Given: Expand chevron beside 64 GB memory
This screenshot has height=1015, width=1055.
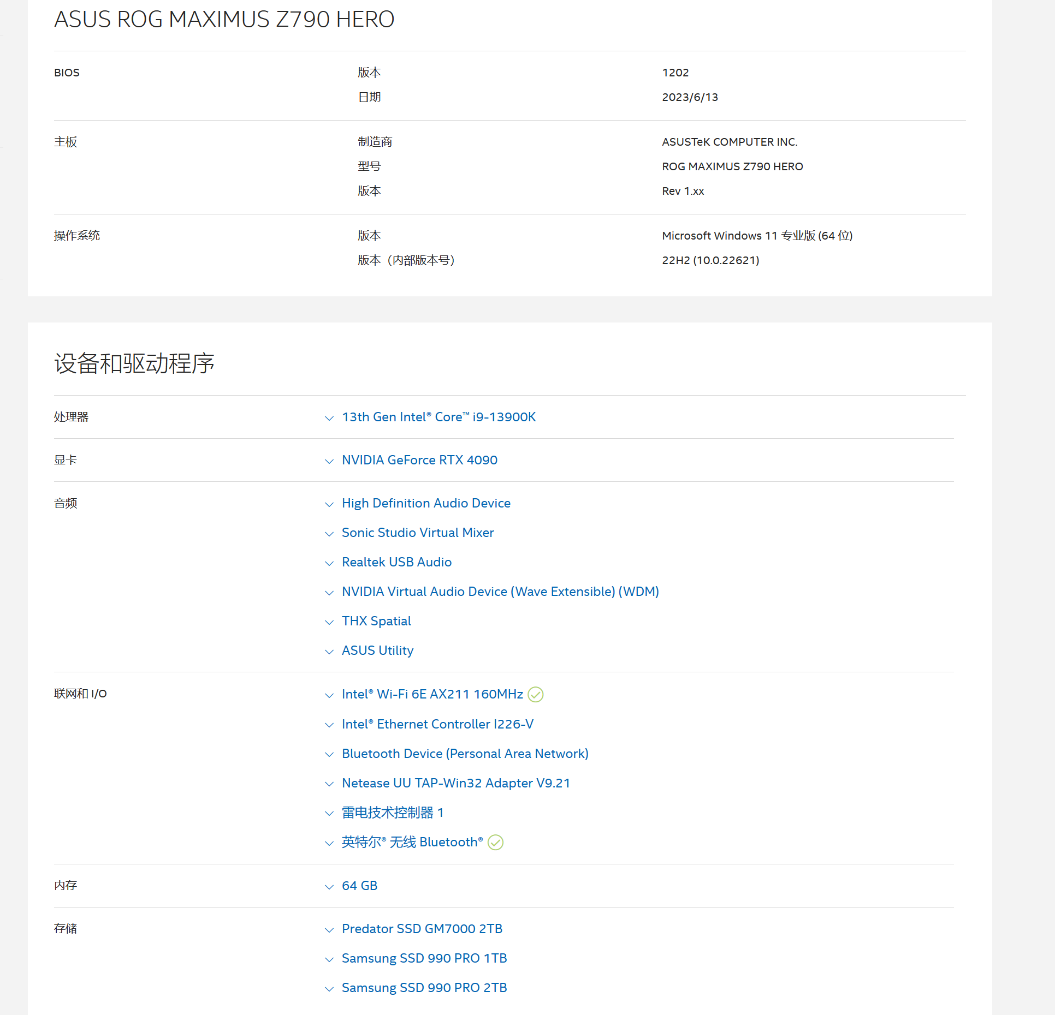Looking at the screenshot, I should tap(329, 887).
